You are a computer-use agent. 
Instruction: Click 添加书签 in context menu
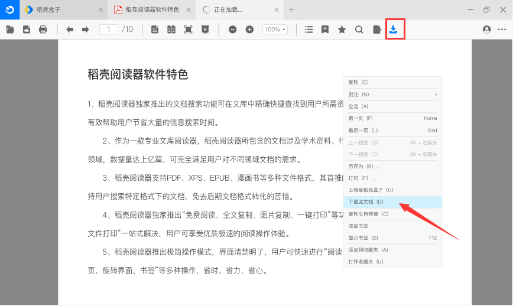(392, 226)
